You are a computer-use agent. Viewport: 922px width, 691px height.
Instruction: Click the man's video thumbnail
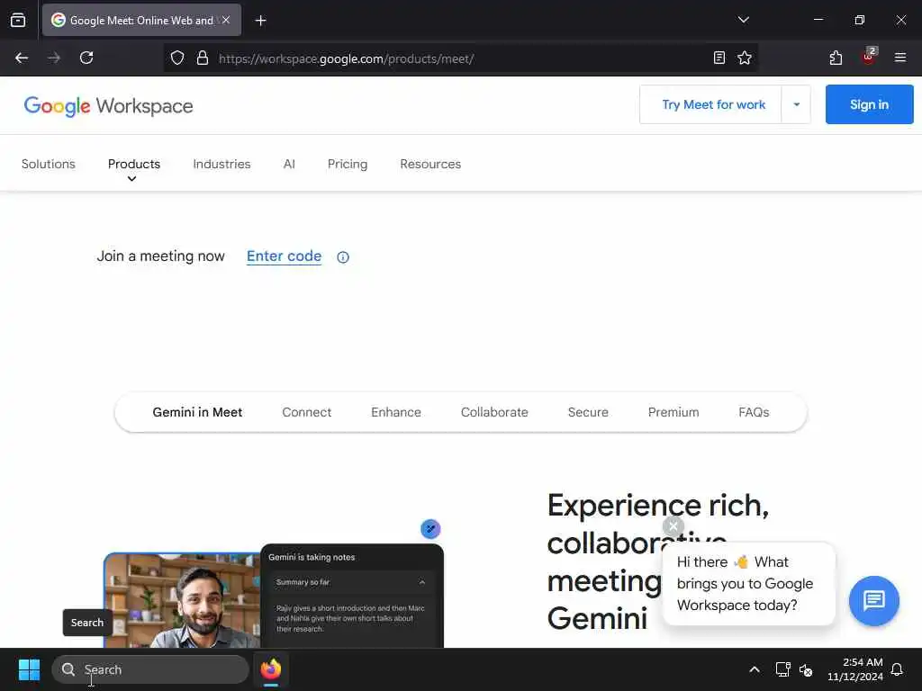click(x=182, y=600)
